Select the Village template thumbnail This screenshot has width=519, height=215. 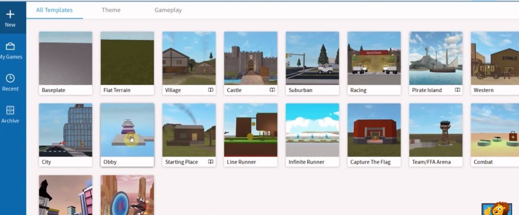(189, 58)
